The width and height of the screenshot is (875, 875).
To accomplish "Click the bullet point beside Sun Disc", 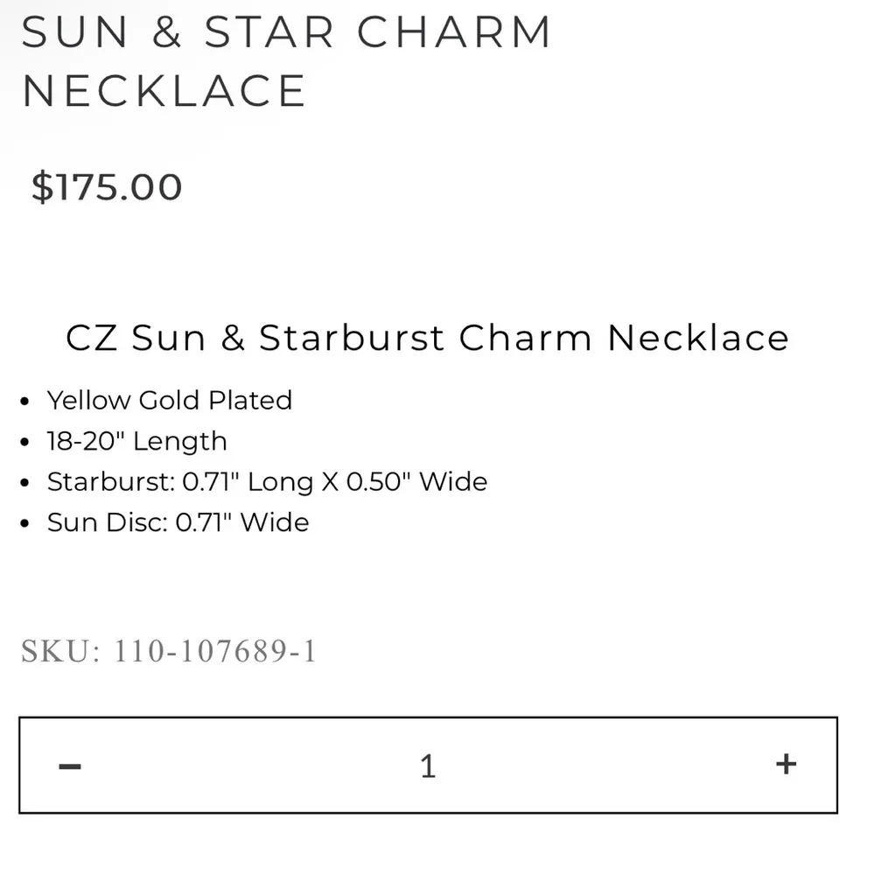I will tap(24, 522).
